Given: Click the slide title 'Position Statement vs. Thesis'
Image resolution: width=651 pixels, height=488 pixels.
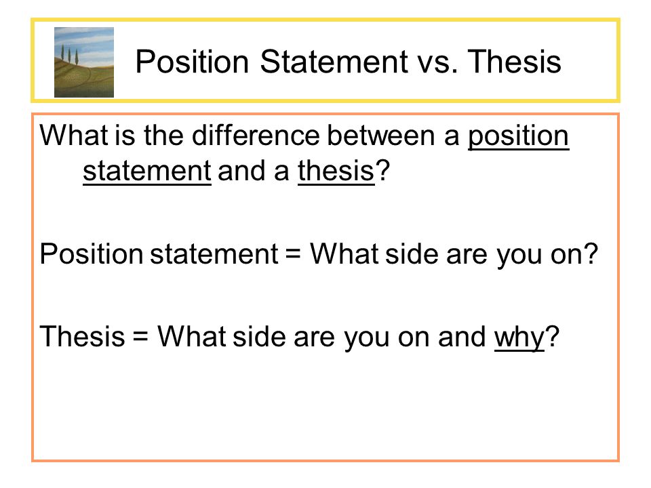Looking at the screenshot, I should pyautogui.click(x=348, y=62).
